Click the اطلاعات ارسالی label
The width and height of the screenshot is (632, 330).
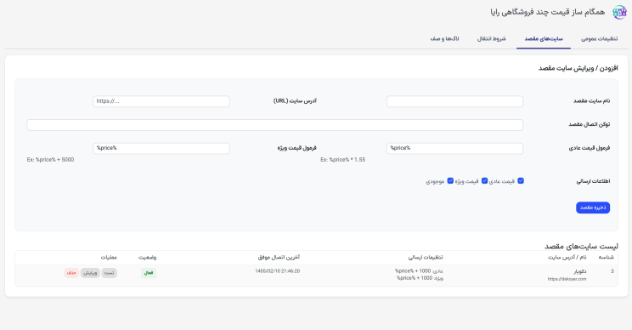click(x=593, y=181)
